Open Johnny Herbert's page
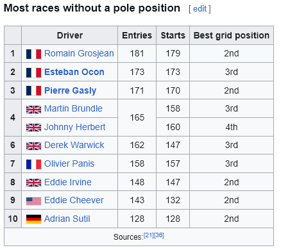 coord(74,127)
